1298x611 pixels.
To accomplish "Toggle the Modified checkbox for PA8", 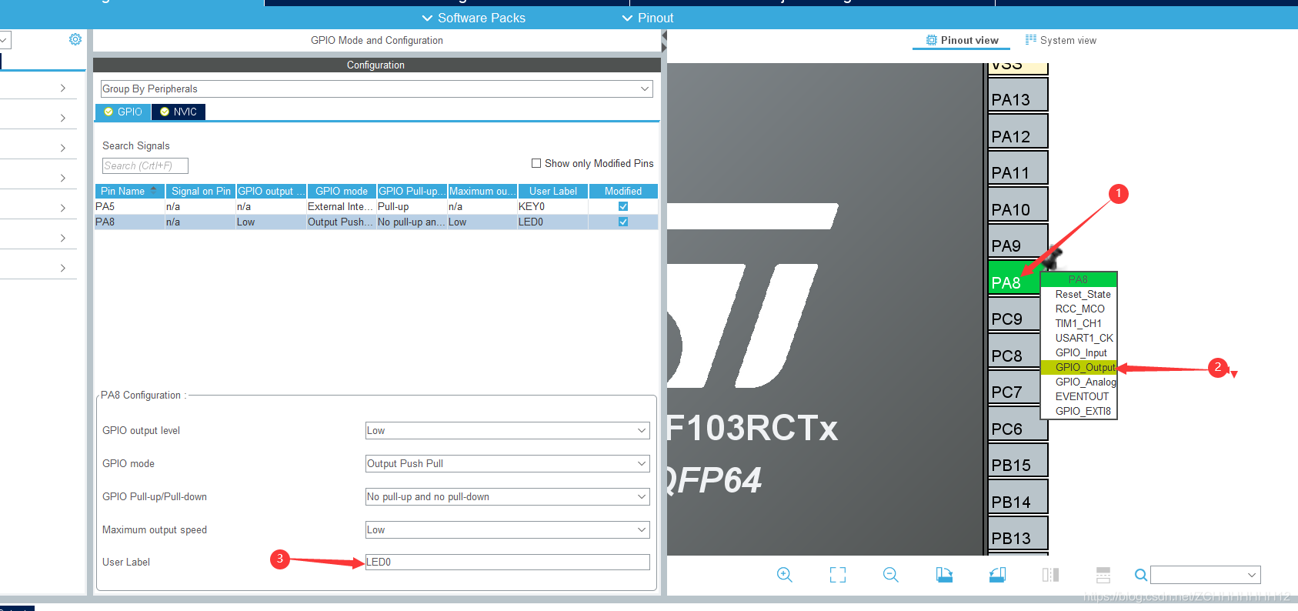I will click(x=623, y=222).
